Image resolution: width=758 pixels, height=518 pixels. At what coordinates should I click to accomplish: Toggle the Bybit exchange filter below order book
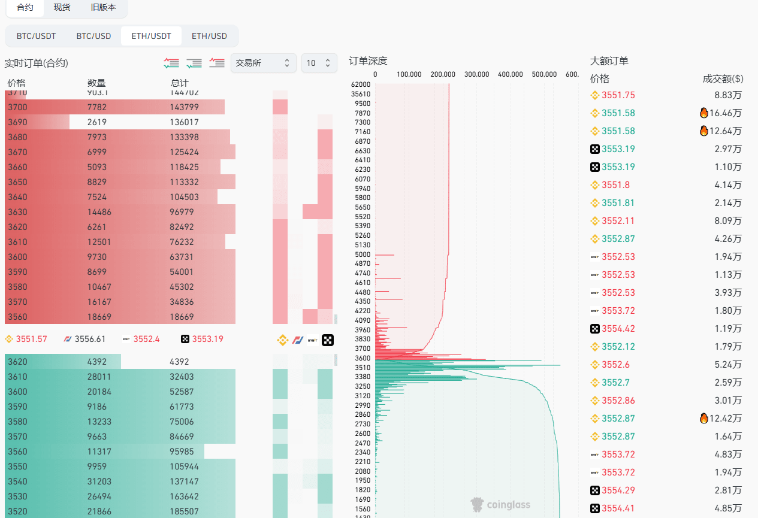pos(312,340)
